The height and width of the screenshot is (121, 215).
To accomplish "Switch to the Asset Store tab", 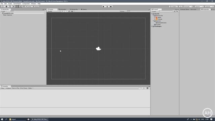I will [x=184, y=9].
